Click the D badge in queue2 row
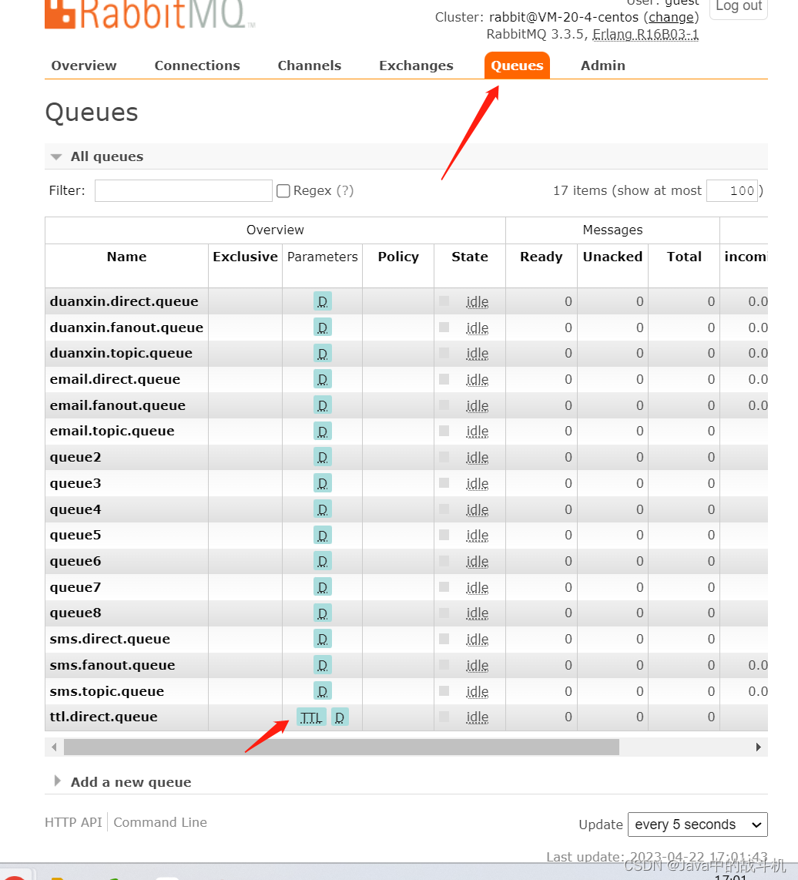 [x=323, y=458]
